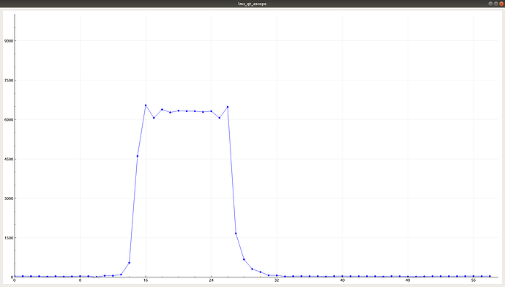Screen dimensions: 505x287
Task: Click the 56 x-axis tick label
Action: (474, 280)
